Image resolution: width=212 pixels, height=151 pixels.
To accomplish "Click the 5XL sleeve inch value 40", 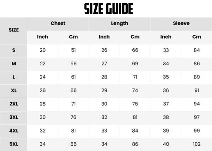I will point(166,144).
